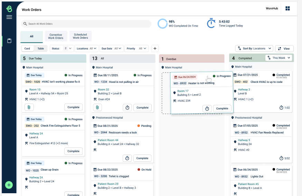Select the Corrective Work Orders tab

coord(56,36)
